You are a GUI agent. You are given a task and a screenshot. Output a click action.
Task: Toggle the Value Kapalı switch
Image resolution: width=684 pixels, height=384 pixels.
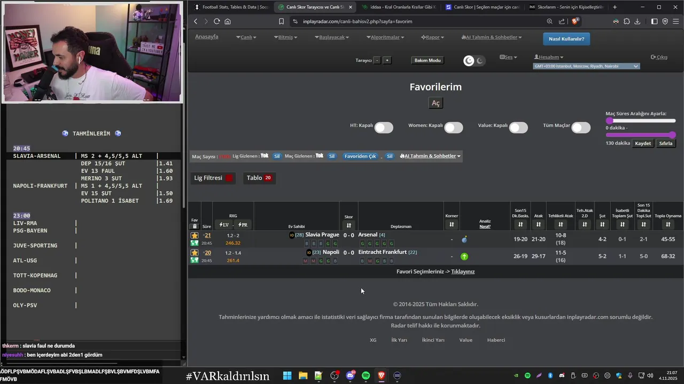point(518,127)
